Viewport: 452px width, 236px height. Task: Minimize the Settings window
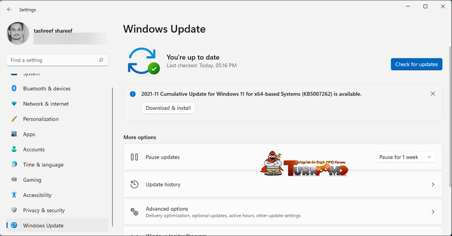[x=408, y=7]
